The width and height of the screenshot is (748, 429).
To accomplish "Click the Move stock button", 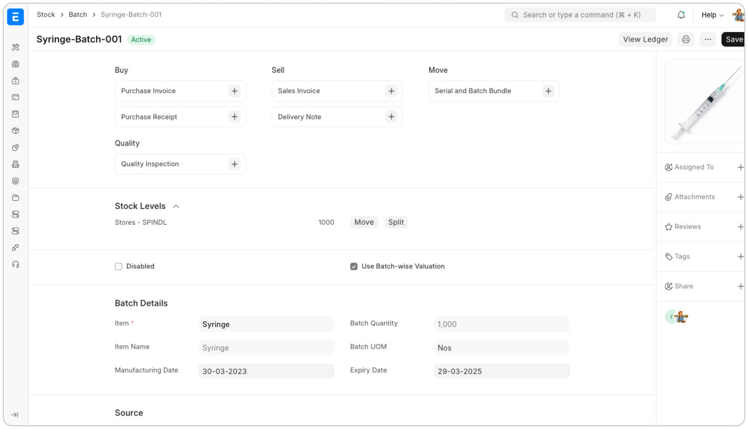I will [364, 222].
